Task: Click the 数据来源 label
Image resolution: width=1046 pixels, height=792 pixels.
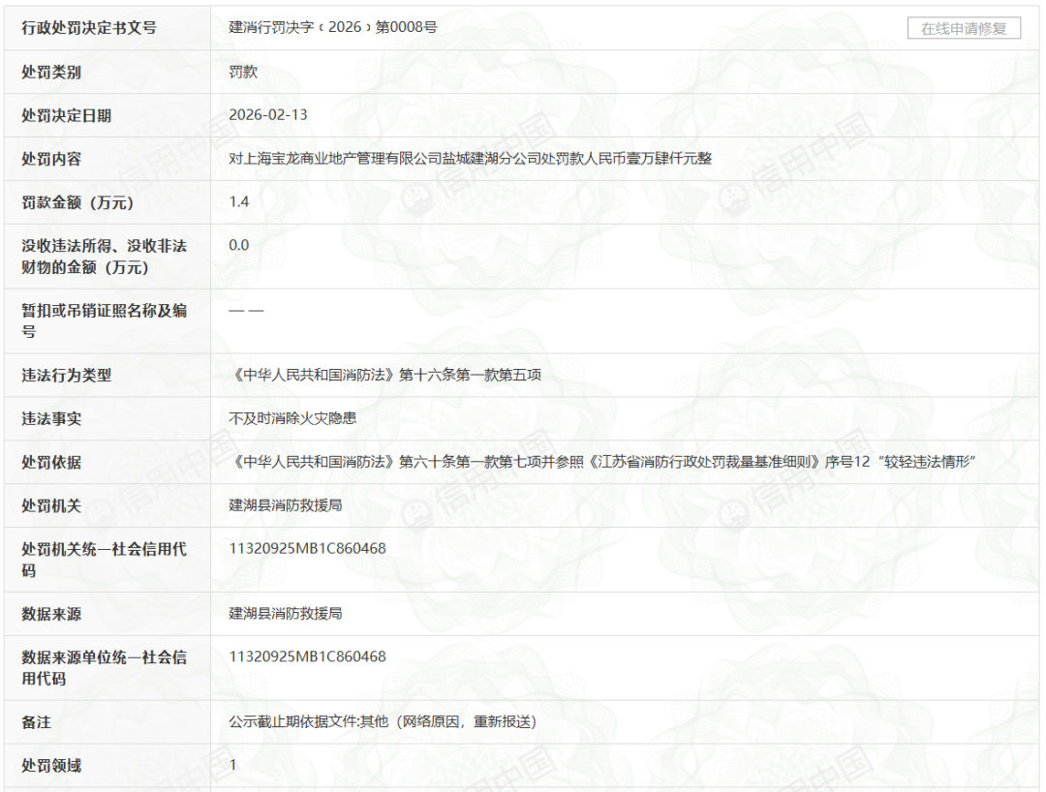Action: click(51, 613)
